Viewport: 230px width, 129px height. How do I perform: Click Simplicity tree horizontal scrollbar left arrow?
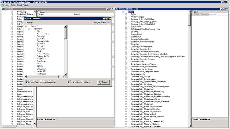(3, 126)
